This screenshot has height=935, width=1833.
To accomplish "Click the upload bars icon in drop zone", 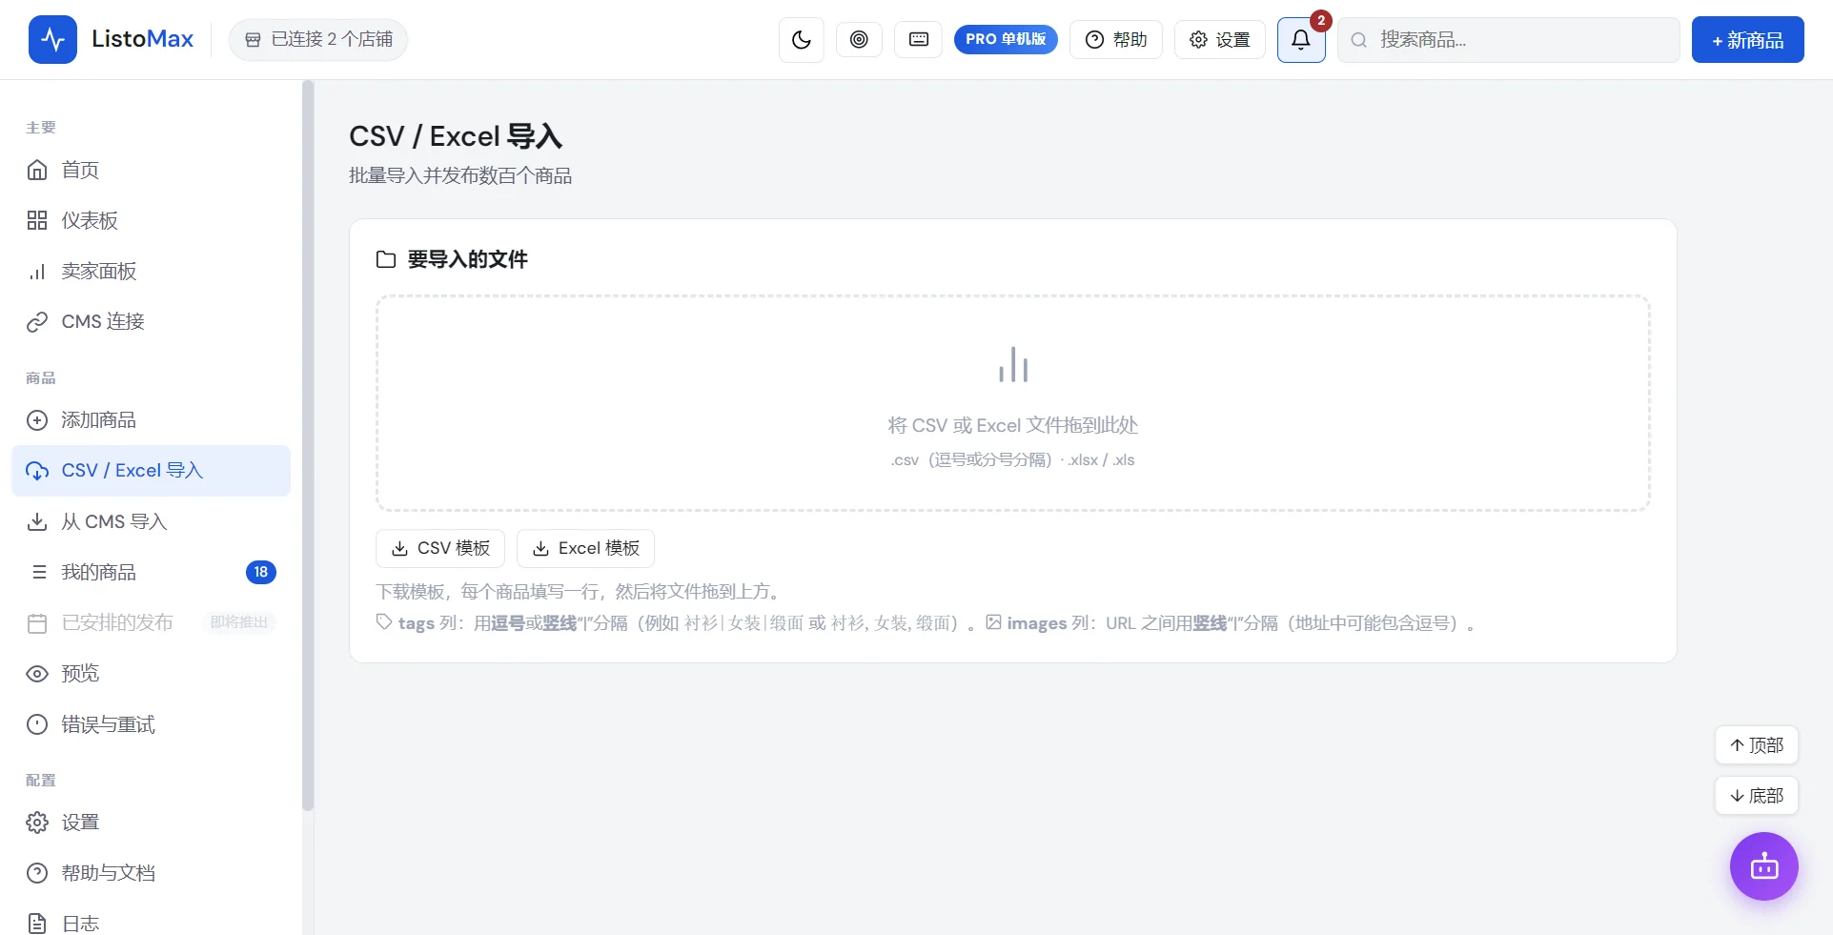I will 1013,365.
